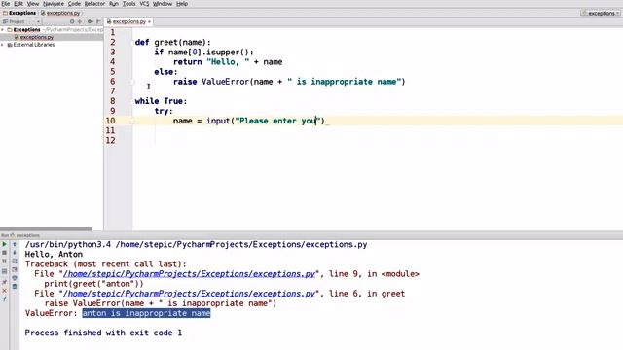The width and height of the screenshot is (623, 350).
Task: Collapse the Exceptions project folder
Action: (x=3, y=30)
